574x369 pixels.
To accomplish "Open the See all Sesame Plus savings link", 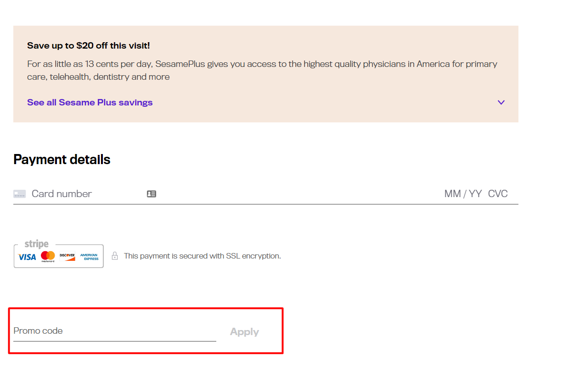I will tap(90, 102).
